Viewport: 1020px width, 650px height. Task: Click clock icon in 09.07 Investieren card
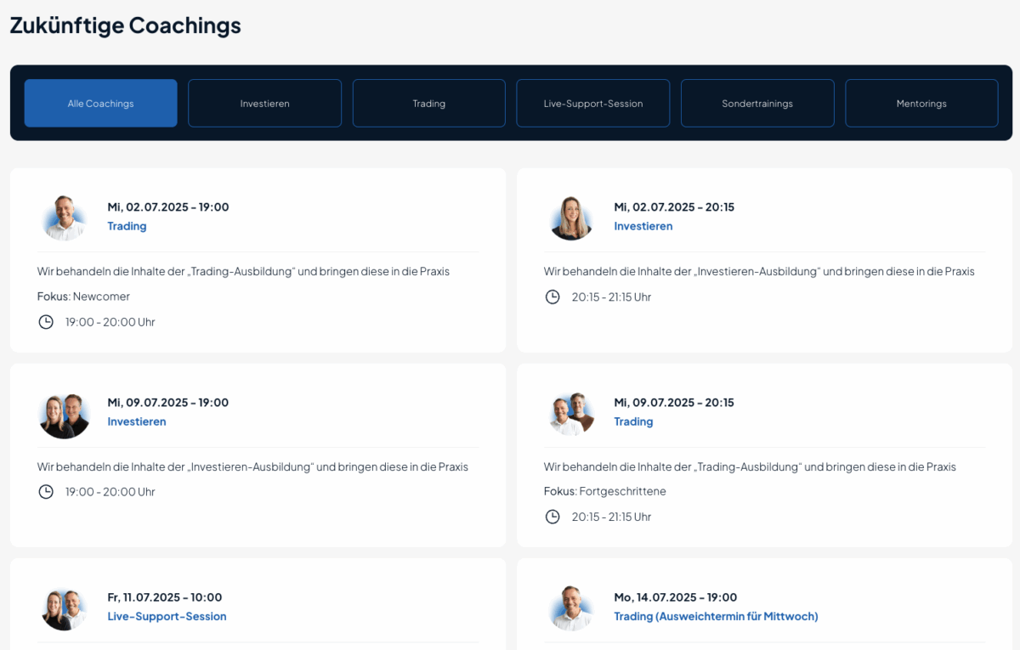tap(46, 492)
